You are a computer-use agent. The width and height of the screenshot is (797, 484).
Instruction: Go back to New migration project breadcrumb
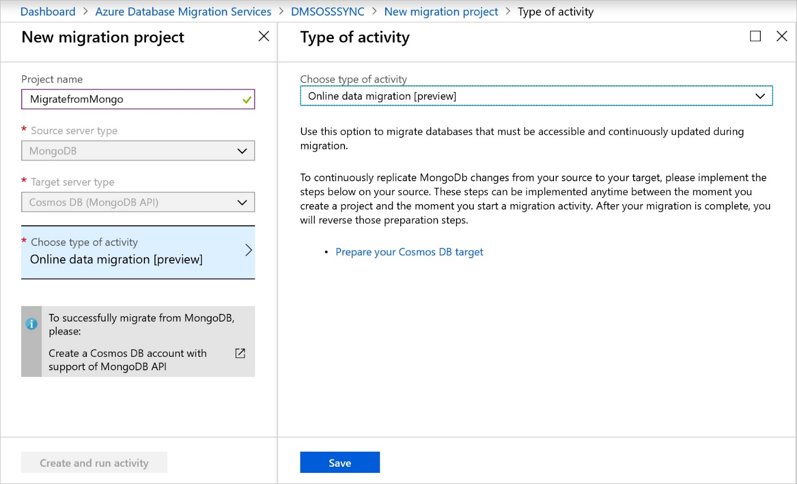441,12
